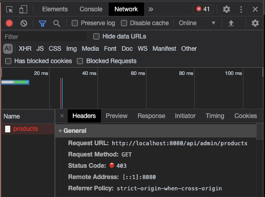
Task: Check Blocked Requests
Action: [x=80, y=61]
